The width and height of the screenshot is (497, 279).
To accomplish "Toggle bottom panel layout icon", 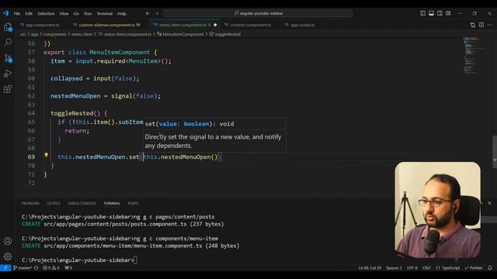I will pos(432,13).
